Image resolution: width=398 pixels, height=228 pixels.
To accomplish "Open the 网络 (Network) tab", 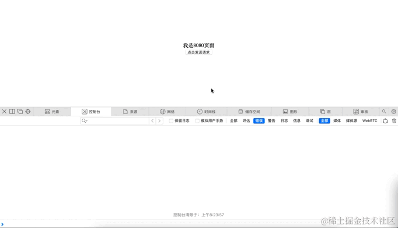I will (167, 112).
